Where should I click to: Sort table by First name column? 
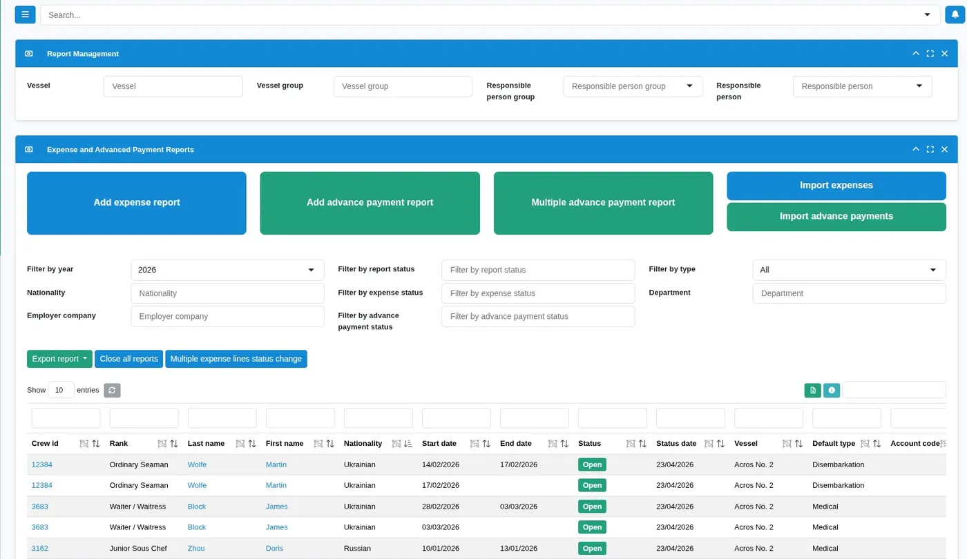tap(330, 444)
